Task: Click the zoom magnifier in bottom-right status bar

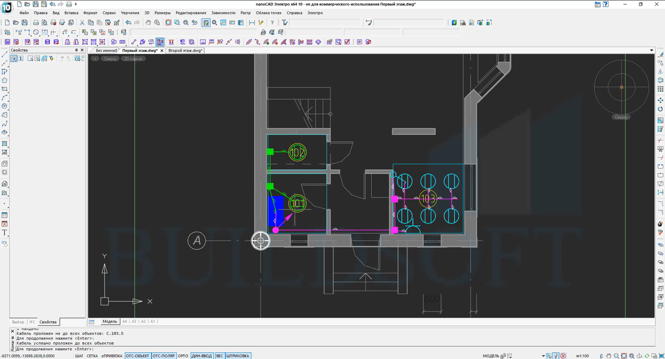Action: click(616, 356)
